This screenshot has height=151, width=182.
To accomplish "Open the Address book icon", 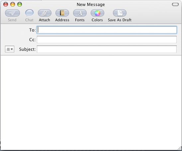I will tap(62, 13).
